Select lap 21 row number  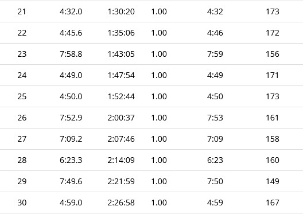pyautogui.click(x=22, y=11)
